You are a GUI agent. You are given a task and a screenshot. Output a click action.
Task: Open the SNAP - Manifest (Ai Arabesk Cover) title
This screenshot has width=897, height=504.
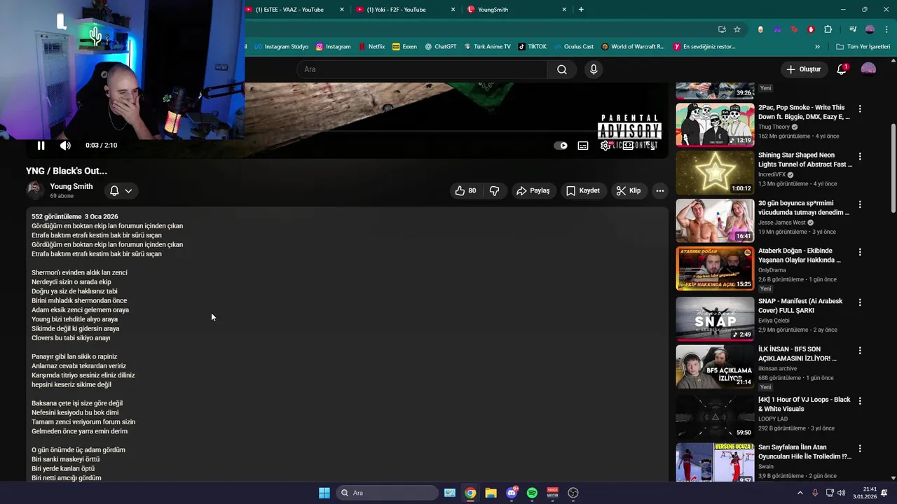click(800, 306)
